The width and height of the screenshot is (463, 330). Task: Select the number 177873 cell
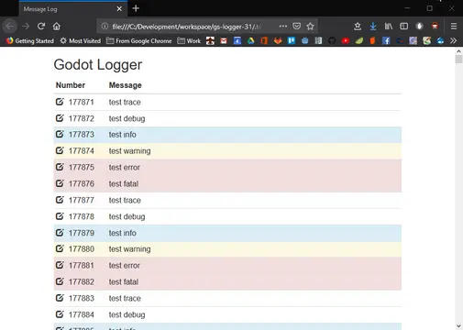pos(82,135)
